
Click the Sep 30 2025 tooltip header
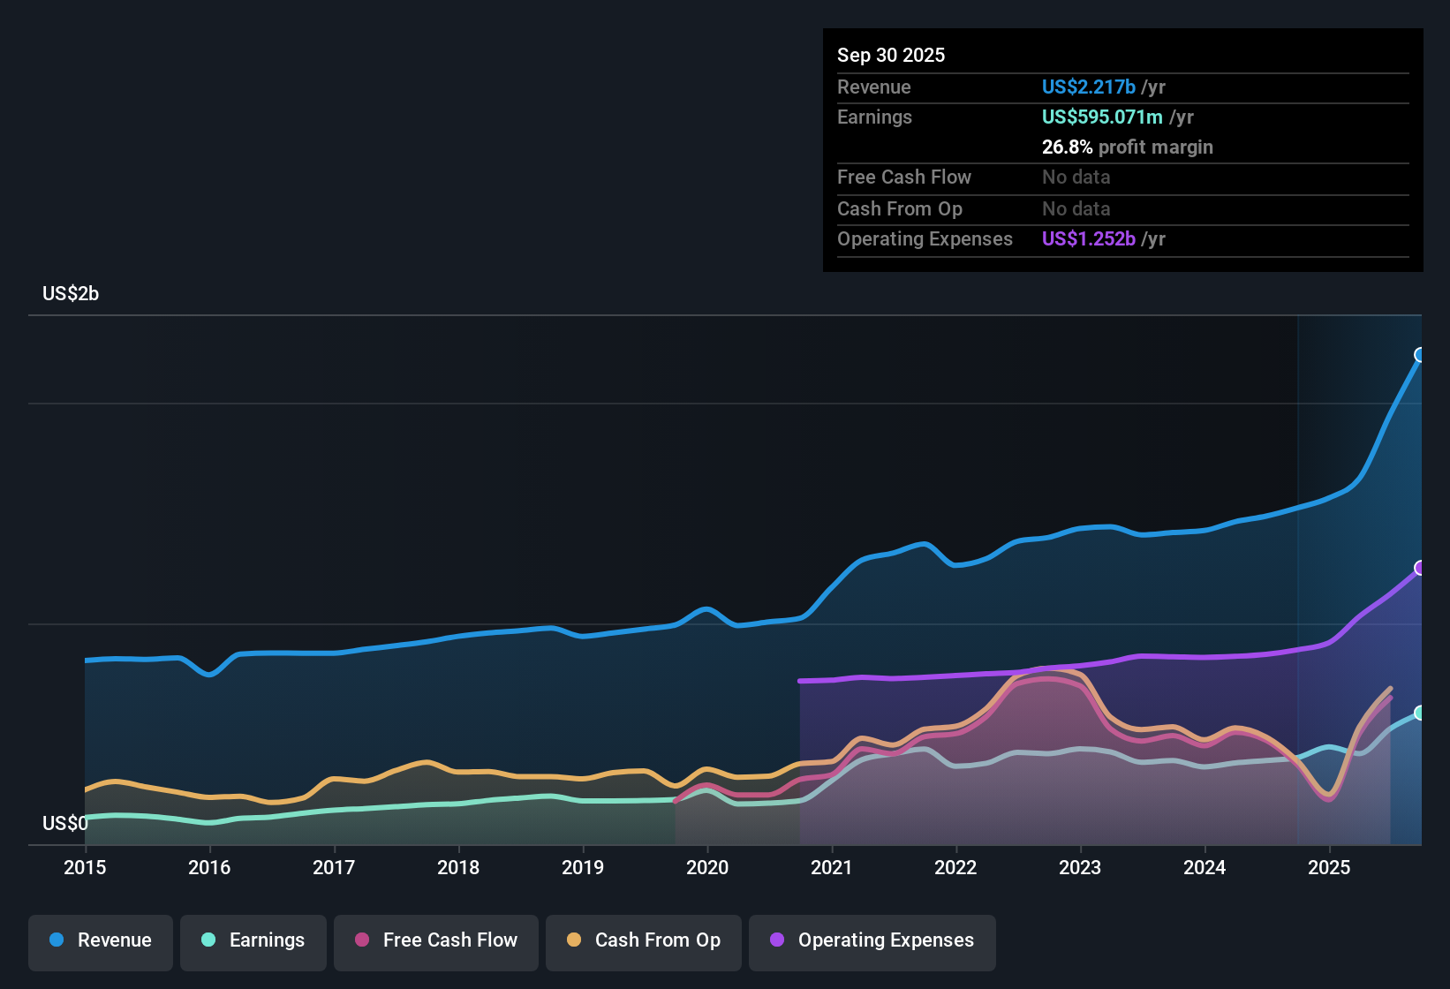point(891,55)
